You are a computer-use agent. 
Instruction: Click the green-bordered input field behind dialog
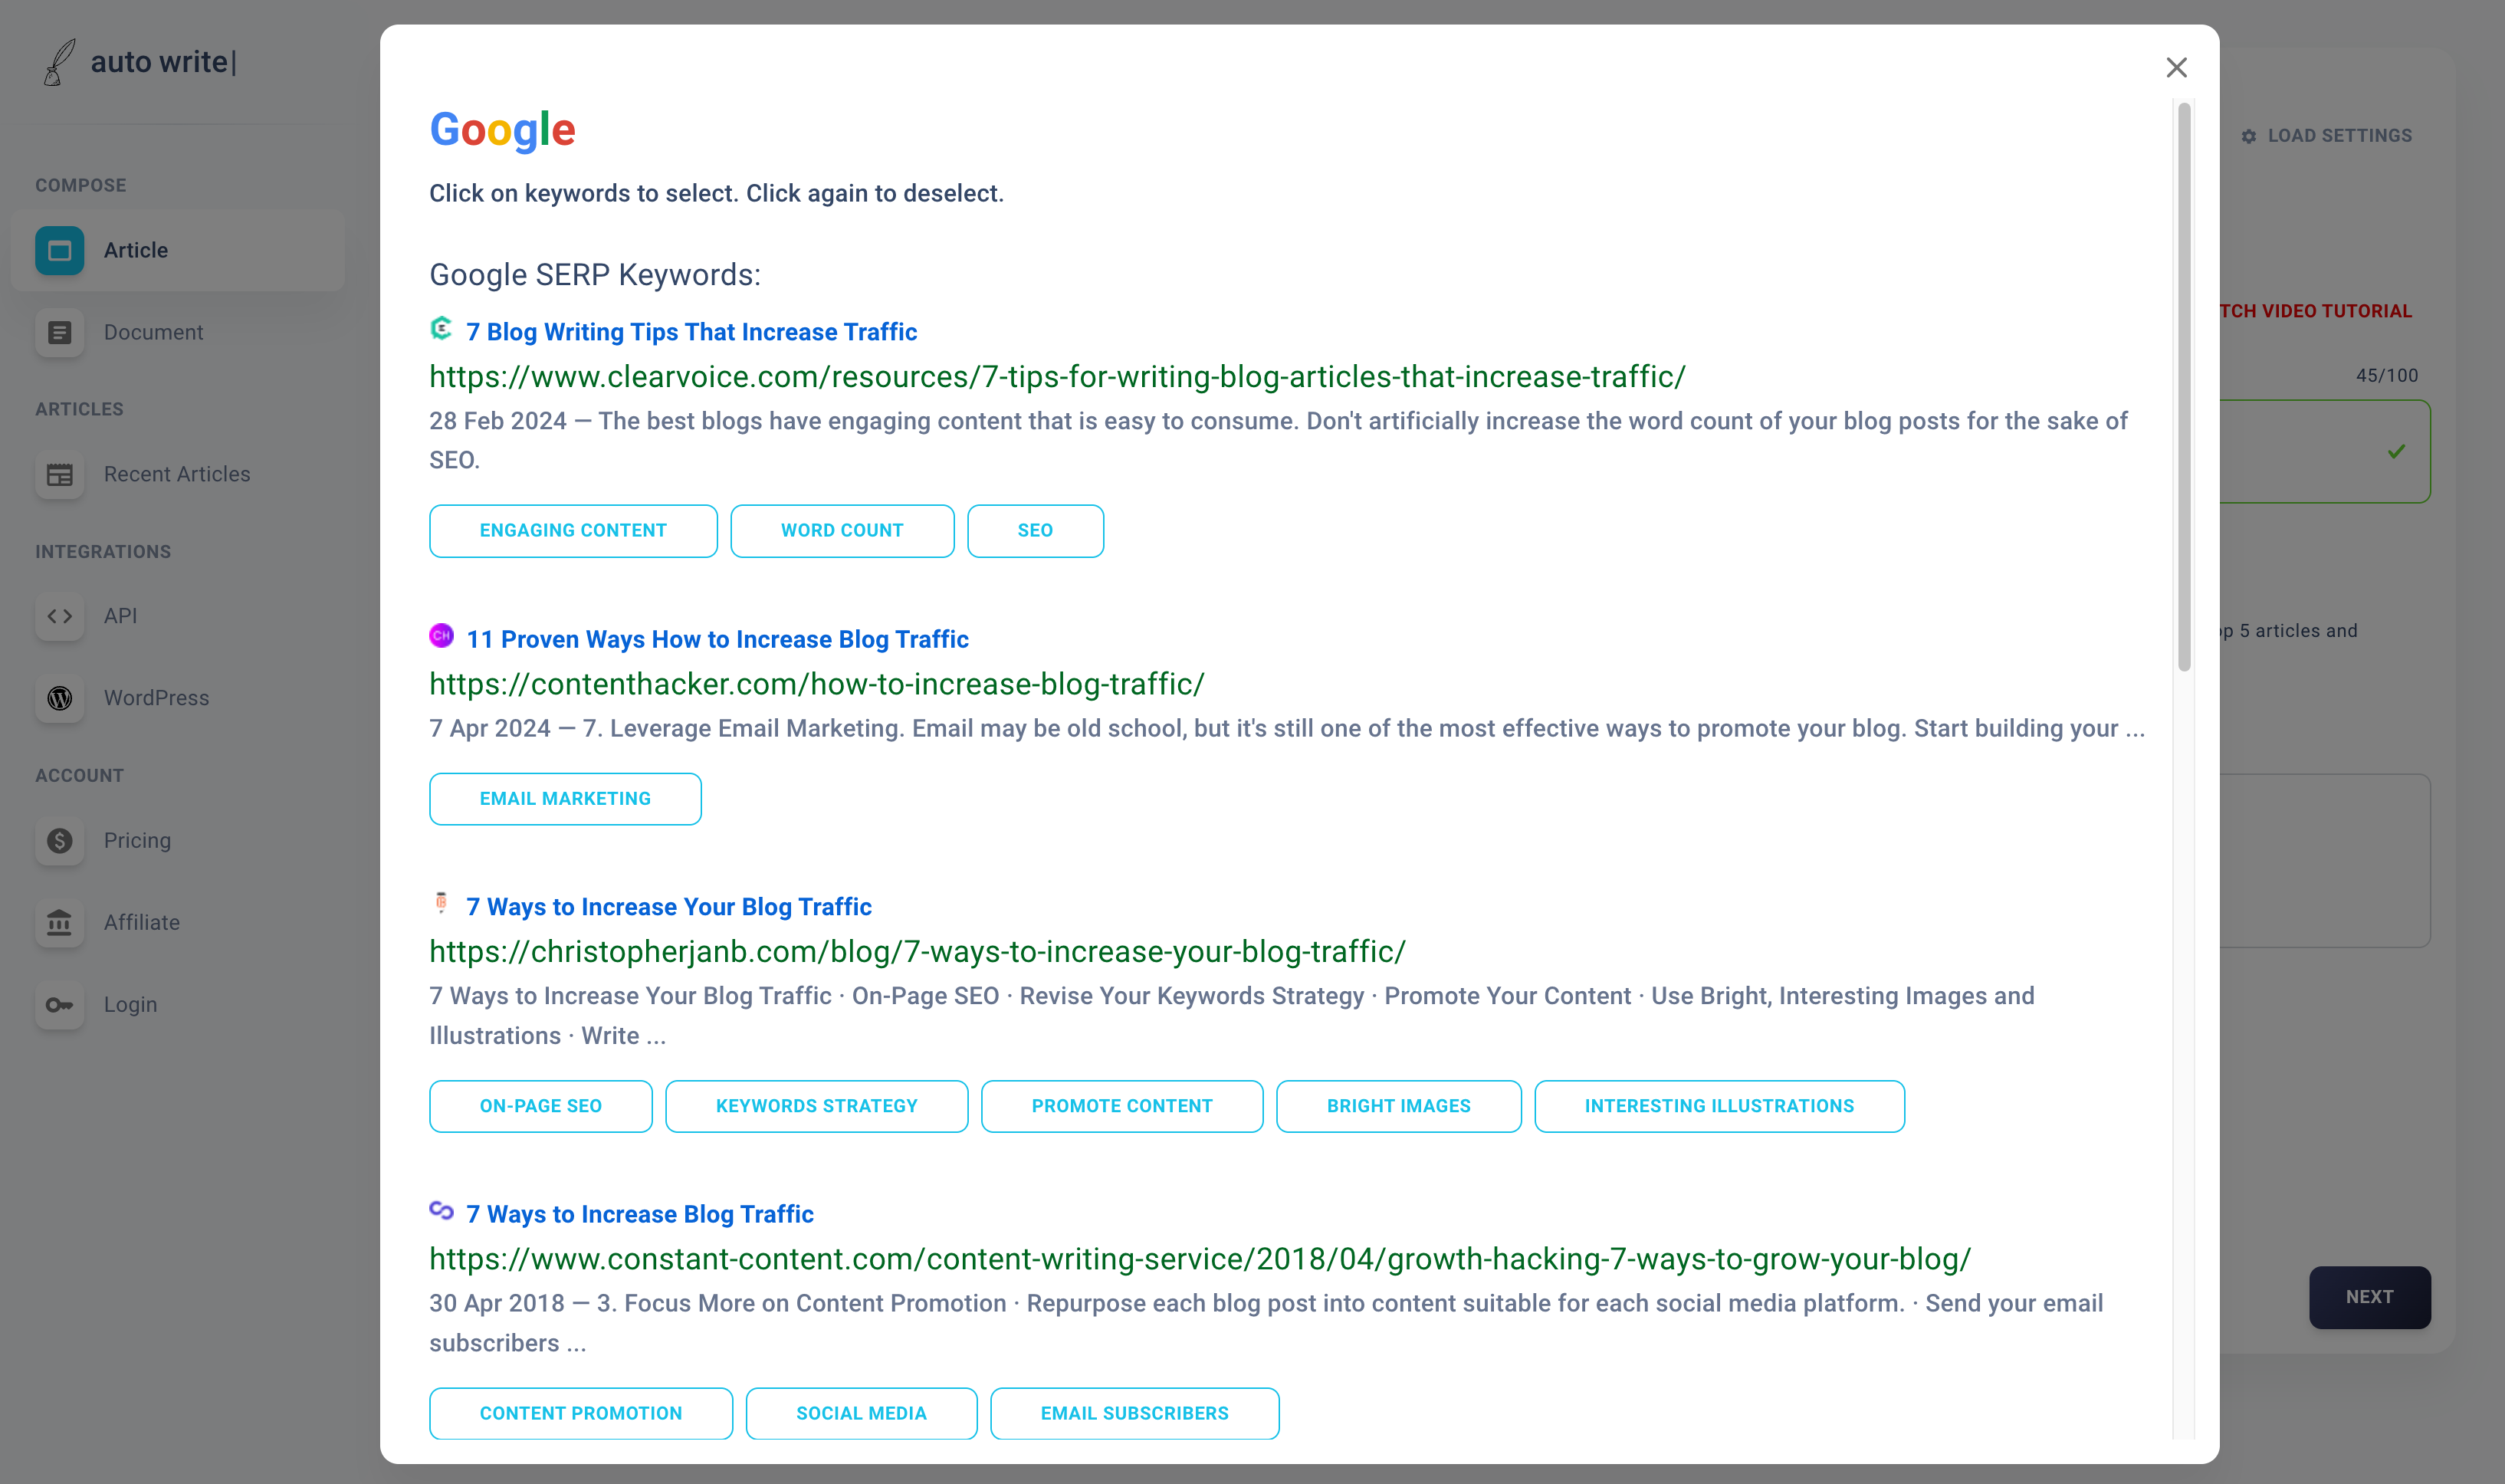pyautogui.click(x=2325, y=452)
